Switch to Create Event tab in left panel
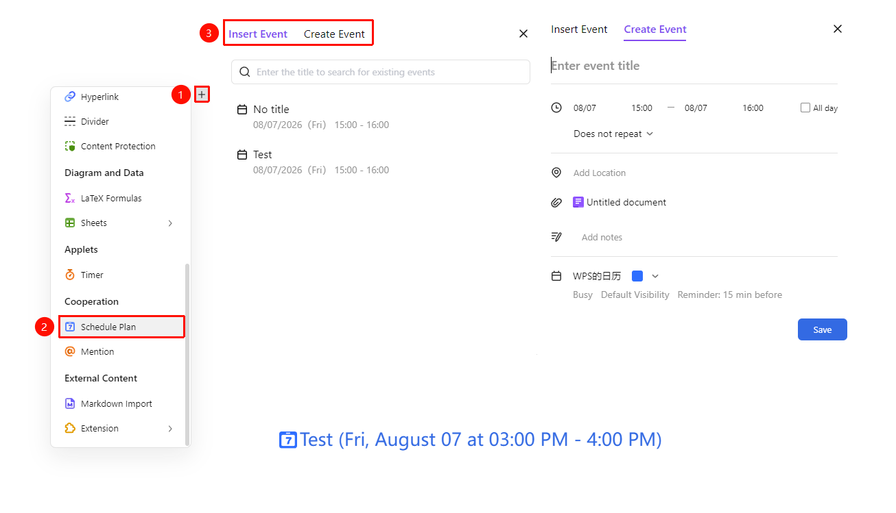 tap(334, 34)
